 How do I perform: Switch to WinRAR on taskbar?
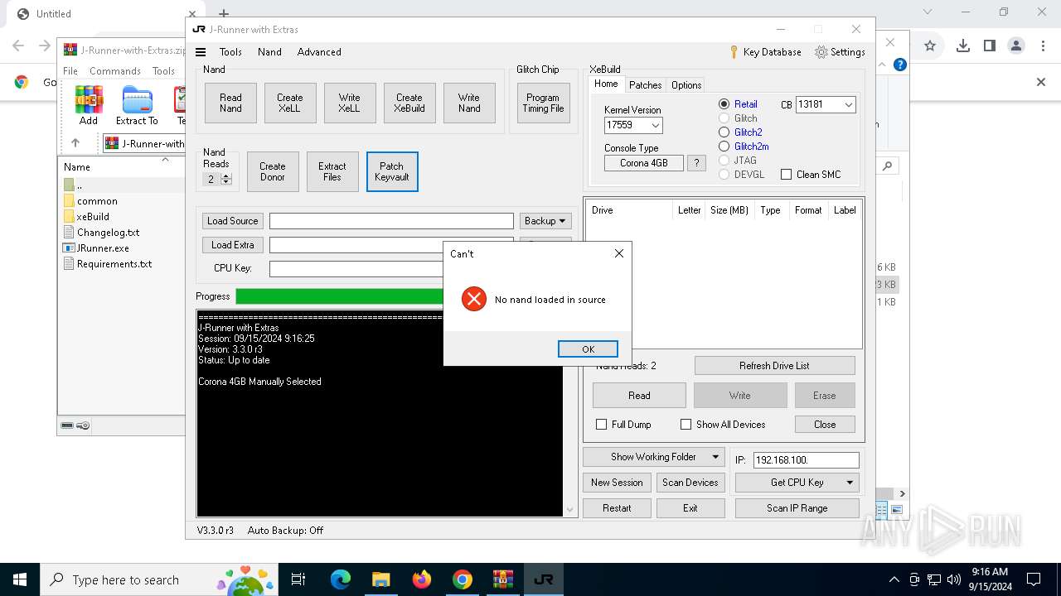(503, 579)
